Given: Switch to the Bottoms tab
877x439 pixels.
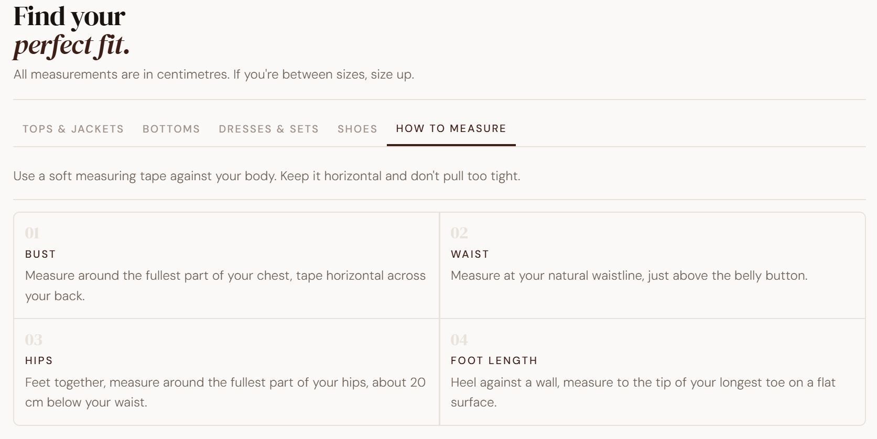Looking at the screenshot, I should (x=171, y=129).
